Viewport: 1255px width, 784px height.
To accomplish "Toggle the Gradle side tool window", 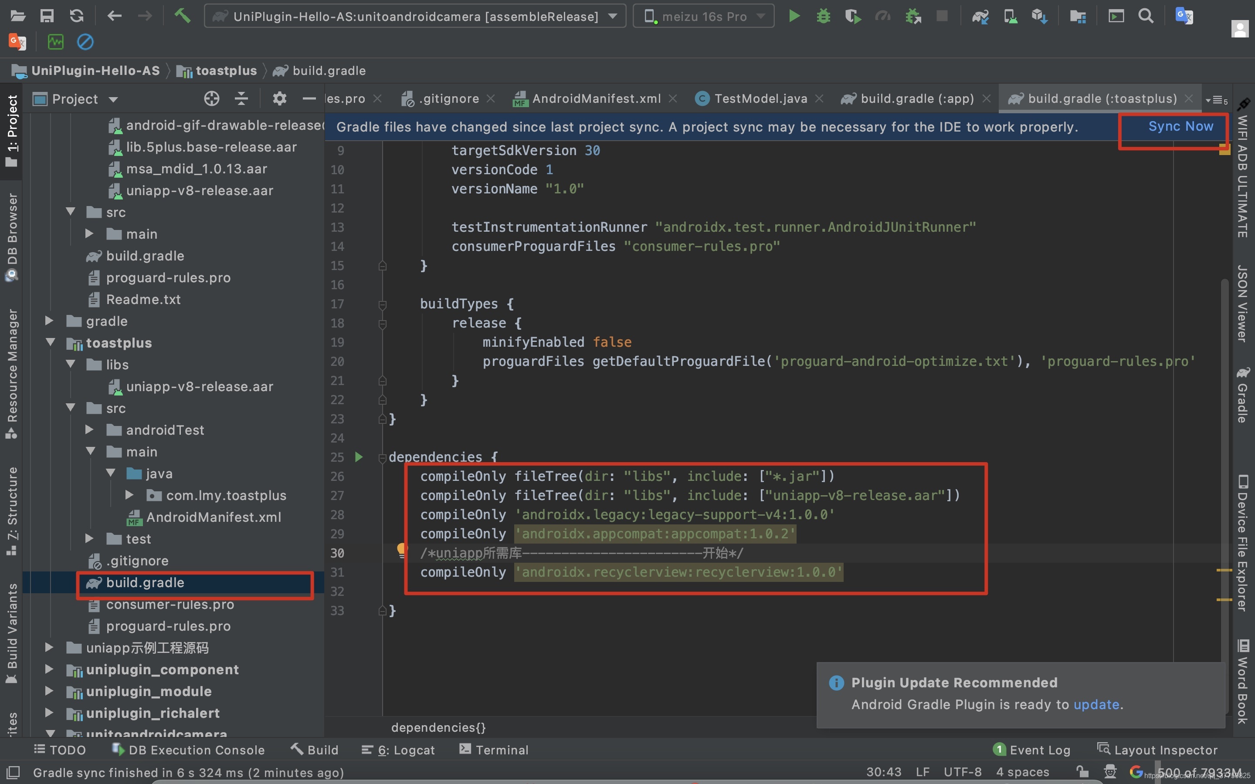I will point(1242,395).
